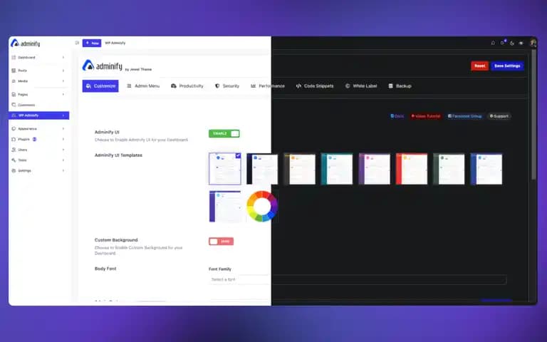
Task: Click the Plugins icon in sidebar
Action: click(14, 139)
